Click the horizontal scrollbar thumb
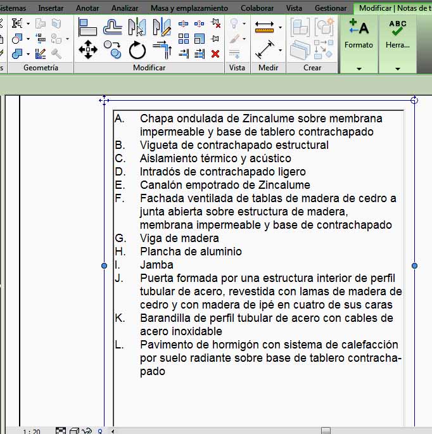Image resolution: width=432 pixels, height=434 pixels. [x=325, y=431]
